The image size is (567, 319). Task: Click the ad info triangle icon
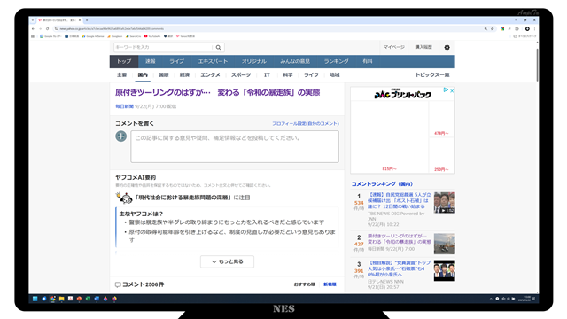pyautogui.click(x=446, y=89)
